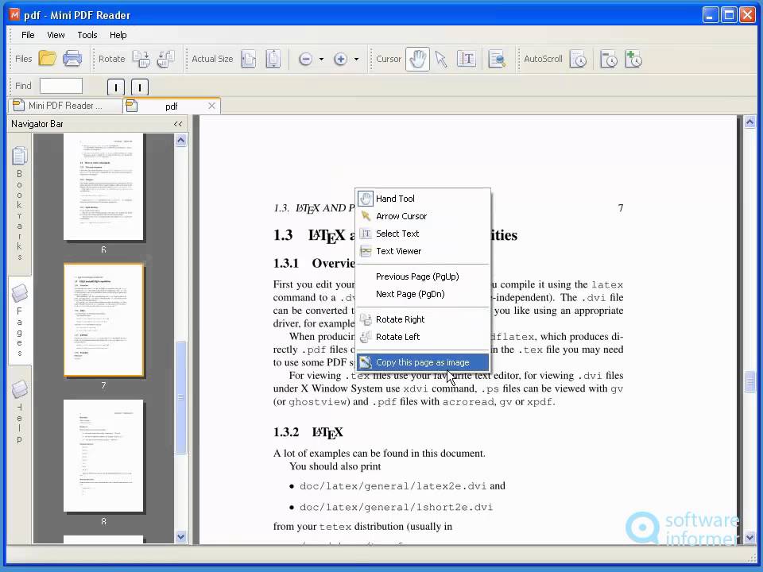The width and height of the screenshot is (763, 572).
Task: Open the zoom in dropdown arrow
Action: click(x=356, y=60)
